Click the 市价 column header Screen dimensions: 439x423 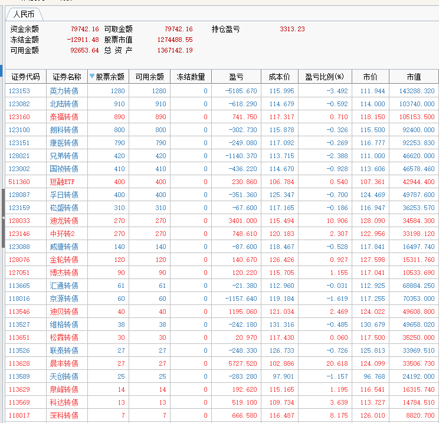(x=370, y=77)
